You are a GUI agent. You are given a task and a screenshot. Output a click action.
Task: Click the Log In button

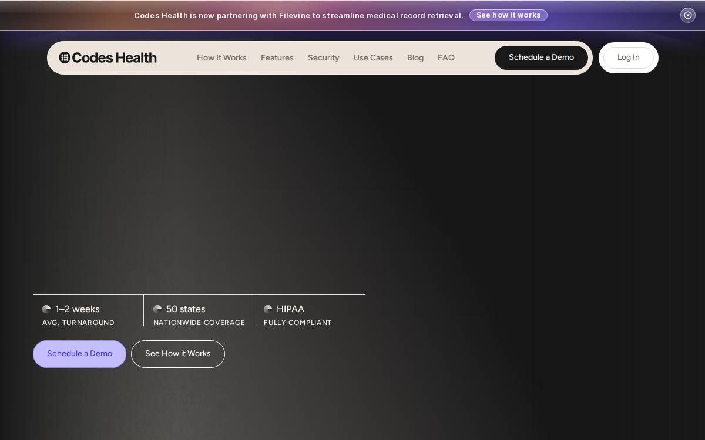point(629,57)
